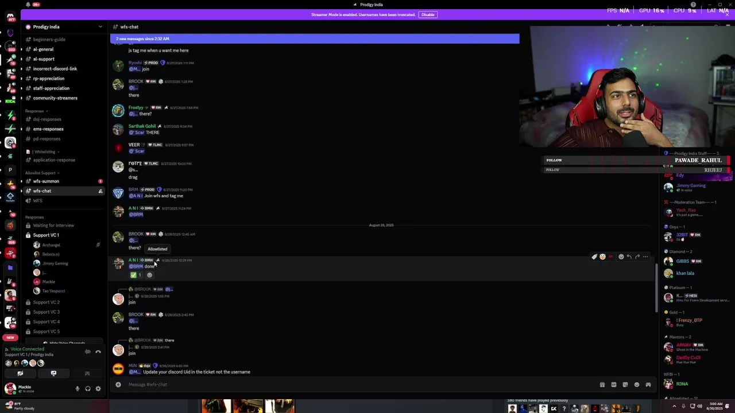Disconnect from the voice call
735x413 pixels.
point(98,352)
